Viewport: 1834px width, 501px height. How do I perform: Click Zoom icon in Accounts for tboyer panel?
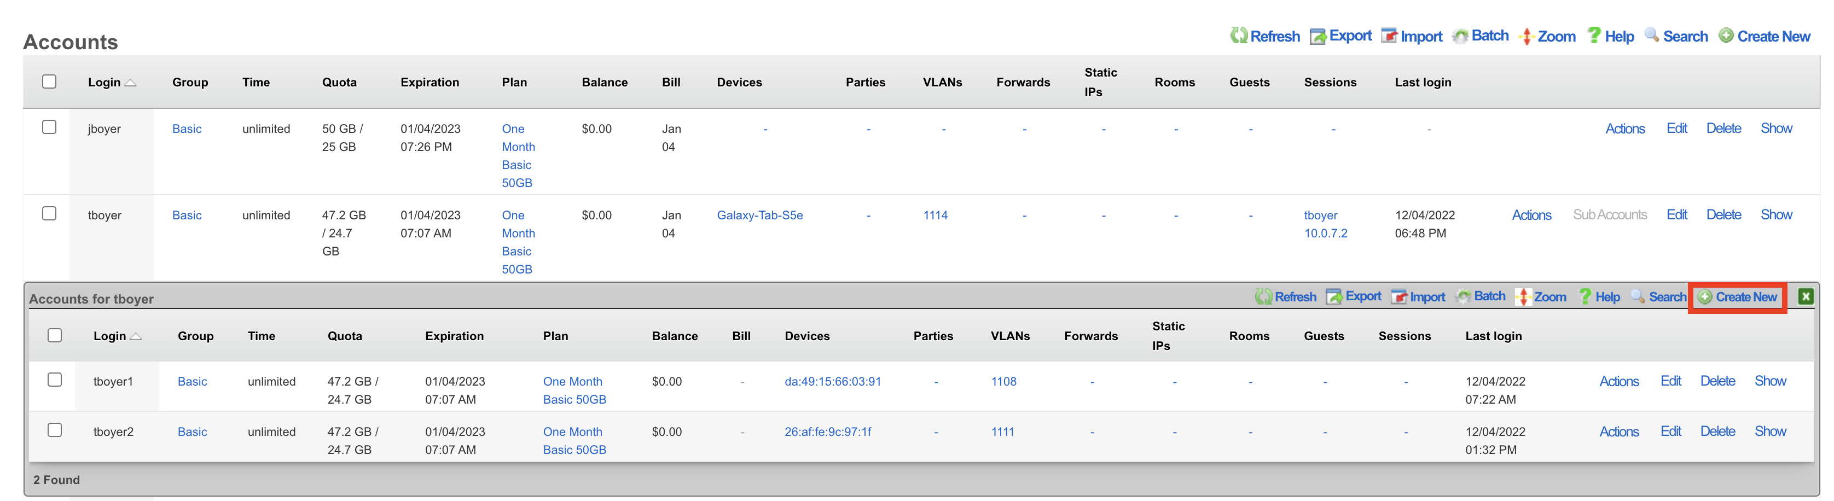click(x=1523, y=297)
